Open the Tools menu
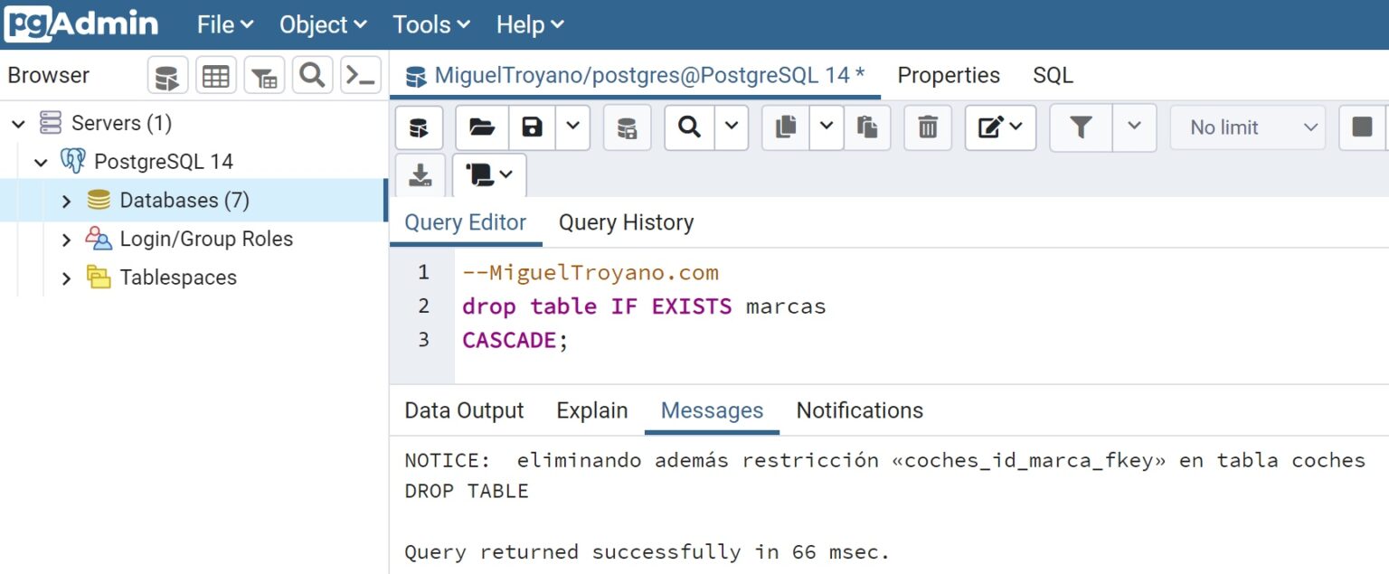Viewport: 1389px width, 574px height. coord(431,25)
